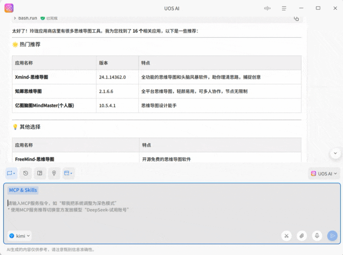Attach a file with the paperclip icon
343x255 pixels.
click(x=302, y=236)
